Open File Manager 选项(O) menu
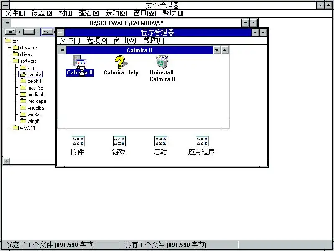Image resolution: width=334 pixels, height=251 pixels. click(116, 13)
